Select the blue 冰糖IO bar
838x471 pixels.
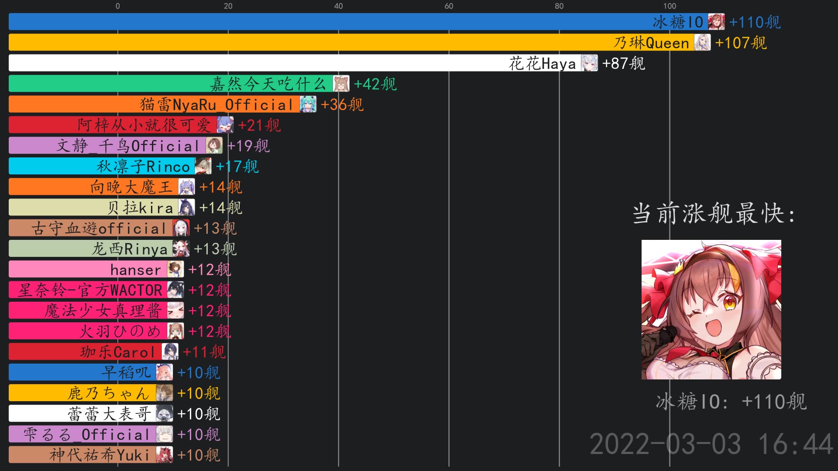click(367, 22)
